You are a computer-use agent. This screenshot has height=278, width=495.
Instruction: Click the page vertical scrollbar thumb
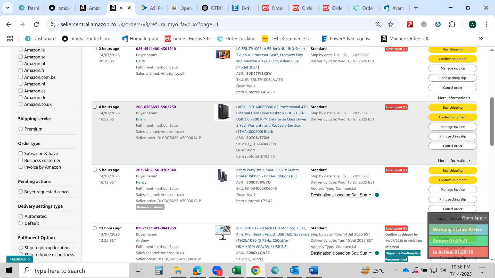pos(492,122)
